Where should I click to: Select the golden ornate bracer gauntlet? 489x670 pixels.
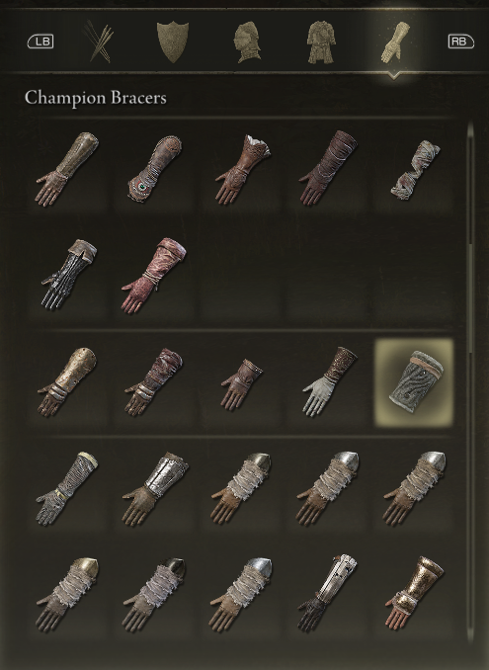pos(414,592)
